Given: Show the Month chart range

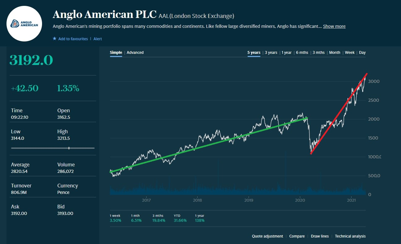Looking at the screenshot, I should (335, 53).
